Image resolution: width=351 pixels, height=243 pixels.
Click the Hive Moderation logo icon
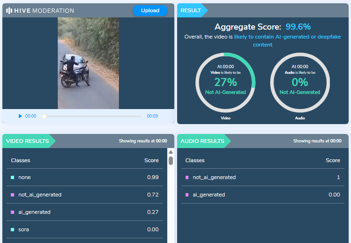pos(9,10)
